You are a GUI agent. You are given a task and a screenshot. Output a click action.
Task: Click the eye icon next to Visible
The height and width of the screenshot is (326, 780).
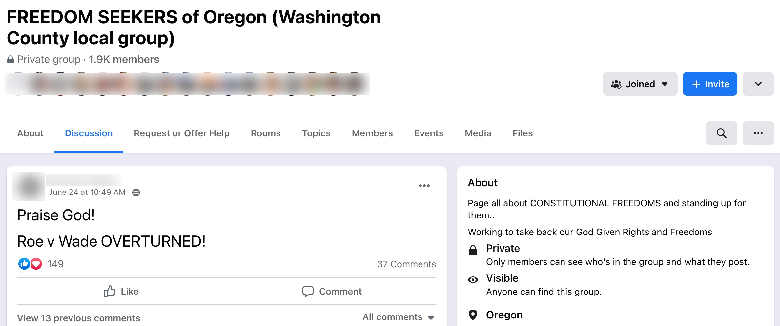tap(473, 279)
